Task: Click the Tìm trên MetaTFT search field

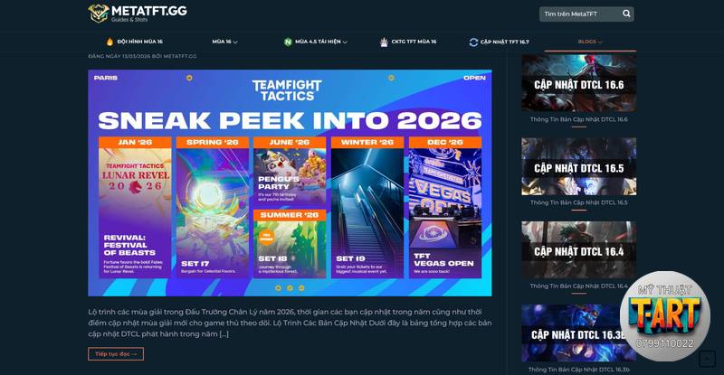Action: tap(580, 14)
